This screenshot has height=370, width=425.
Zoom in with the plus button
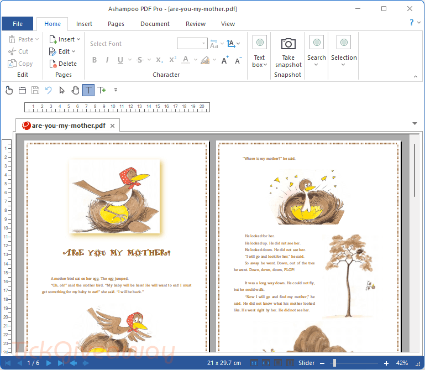coord(386,363)
